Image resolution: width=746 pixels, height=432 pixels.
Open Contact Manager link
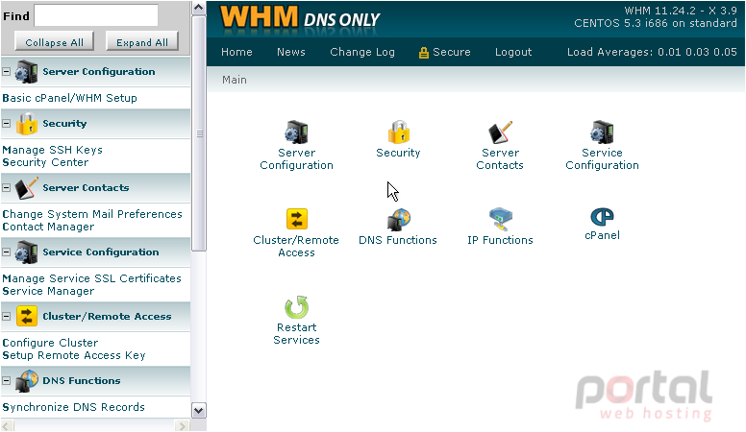[48, 227]
